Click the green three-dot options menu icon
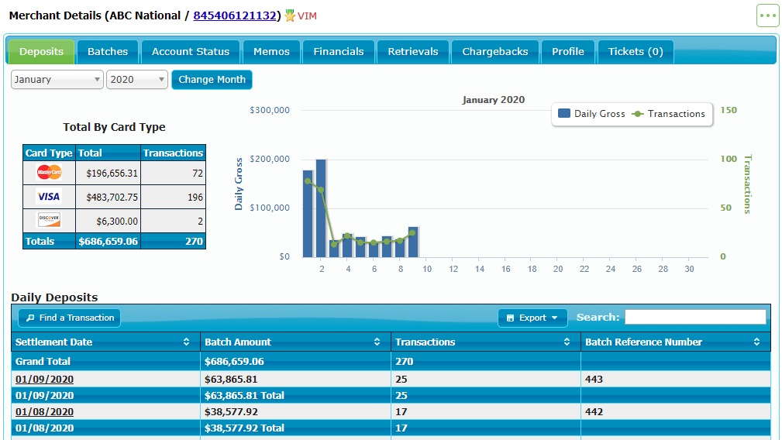The image size is (782, 440). click(x=767, y=15)
